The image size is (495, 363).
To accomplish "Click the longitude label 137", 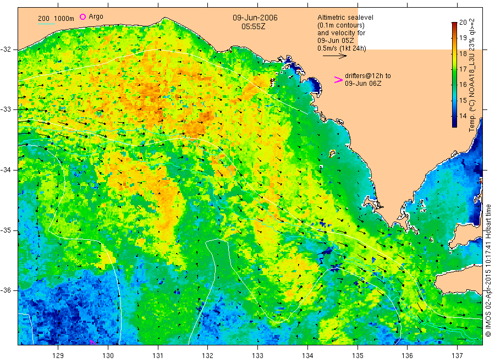I will point(457,356).
